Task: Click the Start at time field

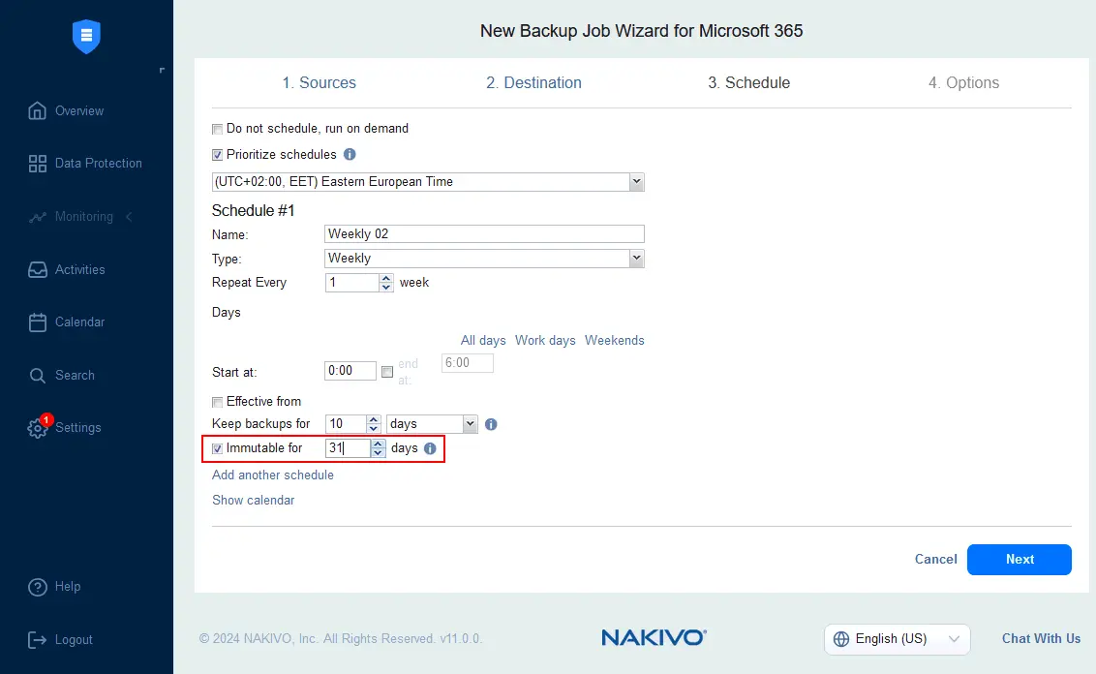Action: [350, 371]
